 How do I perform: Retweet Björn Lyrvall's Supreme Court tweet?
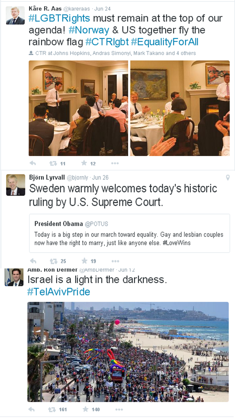(x=53, y=261)
